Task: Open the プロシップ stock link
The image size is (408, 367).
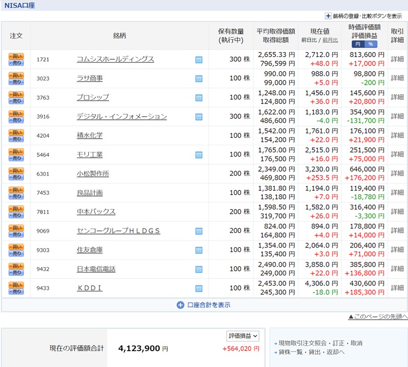Action: pos(93,97)
